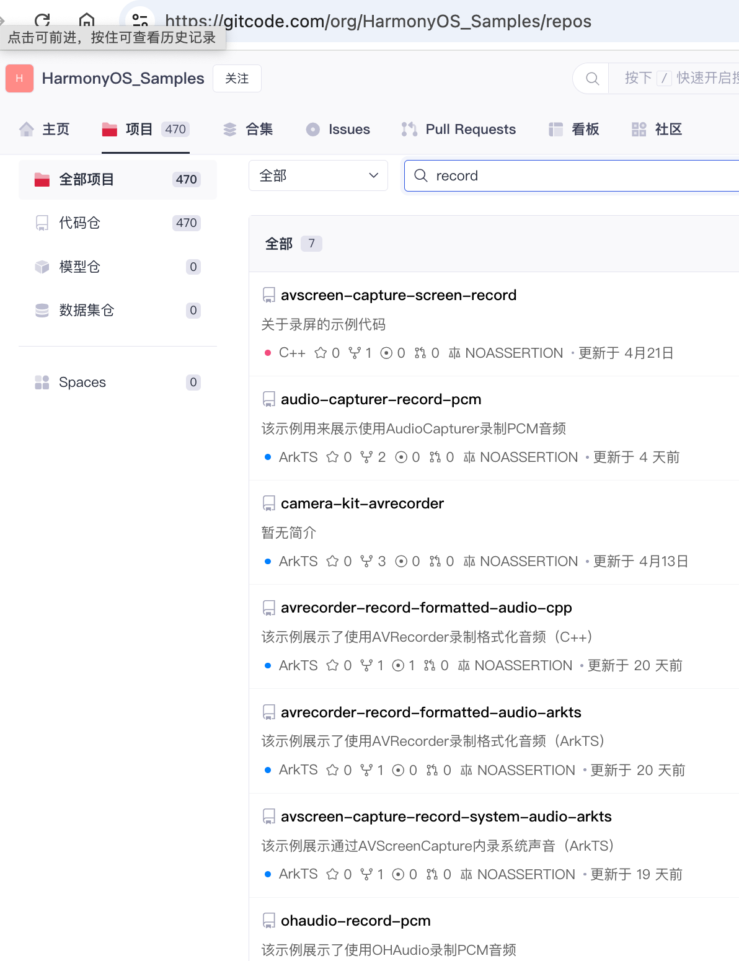Screen dimensions: 739x961
Task: Open the 社区 tab
Action: click(657, 129)
